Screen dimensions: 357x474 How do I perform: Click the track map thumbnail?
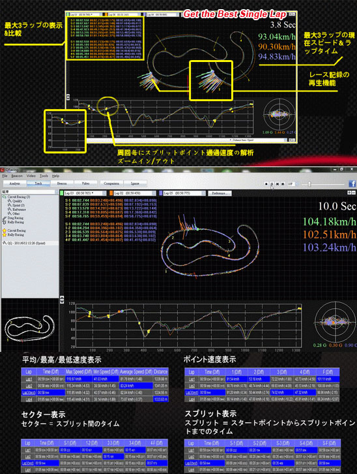click(x=29, y=328)
